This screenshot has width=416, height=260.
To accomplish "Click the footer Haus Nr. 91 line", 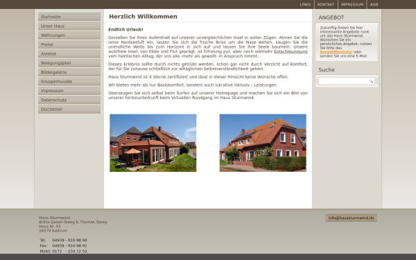I will (50, 226).
